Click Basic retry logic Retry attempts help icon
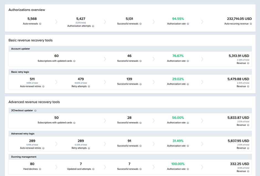This screenshot has height=176, width=260. (89, 86)
